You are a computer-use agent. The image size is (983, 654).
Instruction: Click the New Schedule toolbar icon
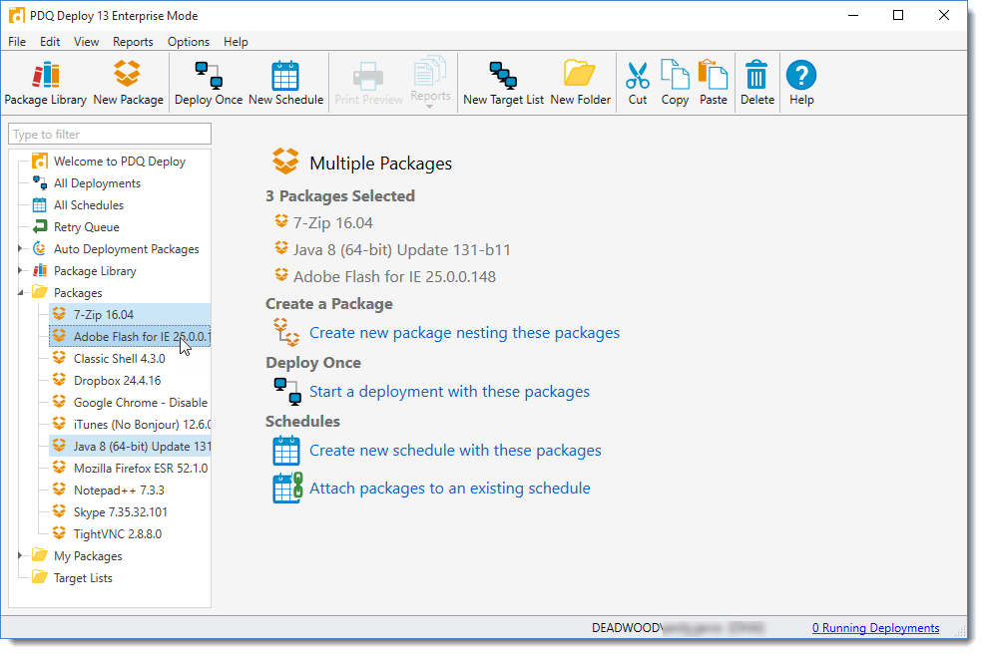[x=285, y=82]
